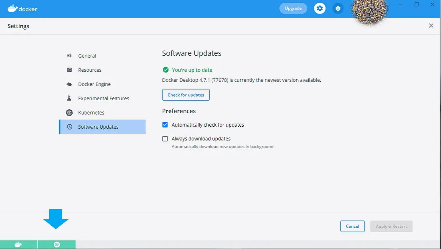Click the Preferences heading

pos(179,111)
